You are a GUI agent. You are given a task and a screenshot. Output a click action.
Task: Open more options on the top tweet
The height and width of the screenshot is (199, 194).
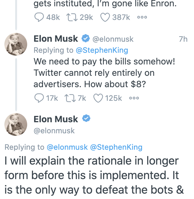[x=142, y=17]
